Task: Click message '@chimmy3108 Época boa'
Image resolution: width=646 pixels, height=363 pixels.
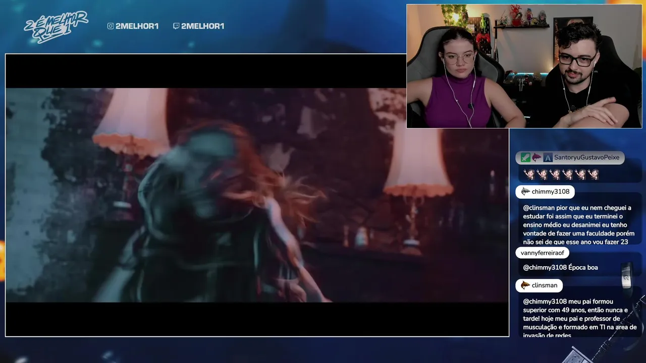Action: pos(560,267)
